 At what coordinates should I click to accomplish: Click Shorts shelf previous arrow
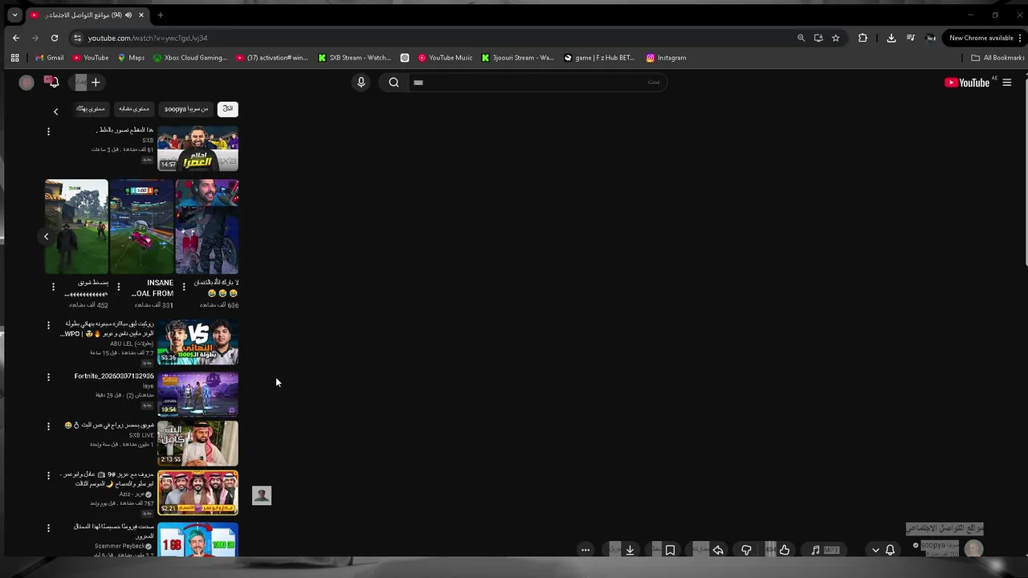click(46, 236)
